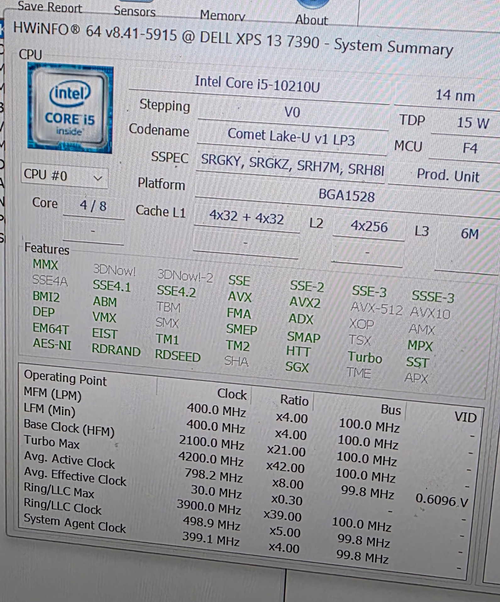
Task: Click the AVX2 feature label
Action: click(305, 303)
